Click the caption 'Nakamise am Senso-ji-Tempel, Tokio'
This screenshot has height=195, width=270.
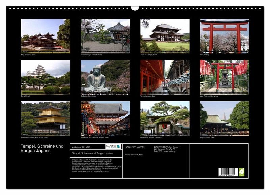pyautogui.click(x=94, y=138)
